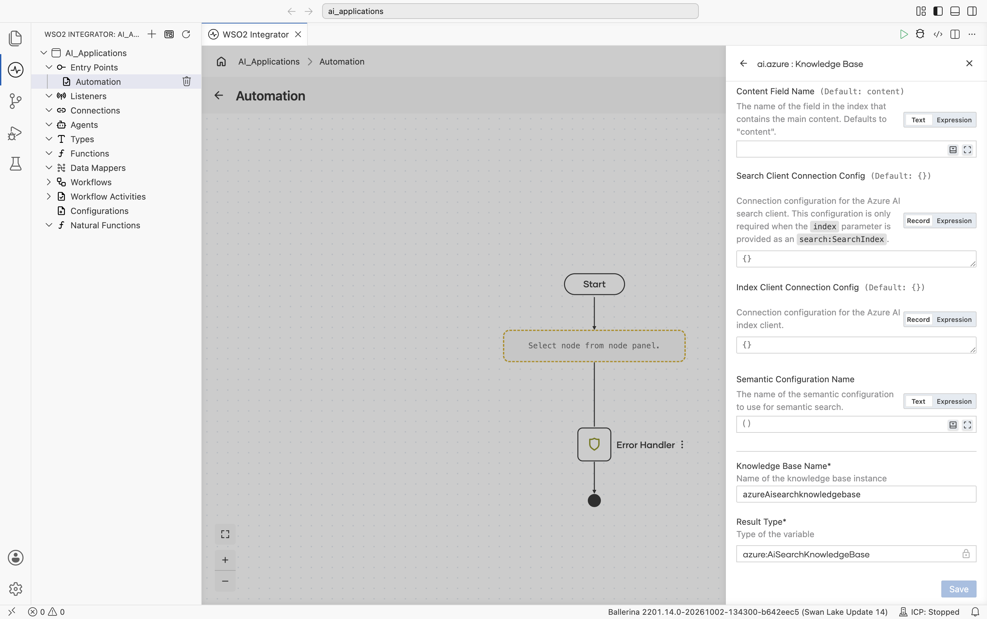Collapse the Listeners tree node
Screen dimensions: 987x619
pos(49,96)
